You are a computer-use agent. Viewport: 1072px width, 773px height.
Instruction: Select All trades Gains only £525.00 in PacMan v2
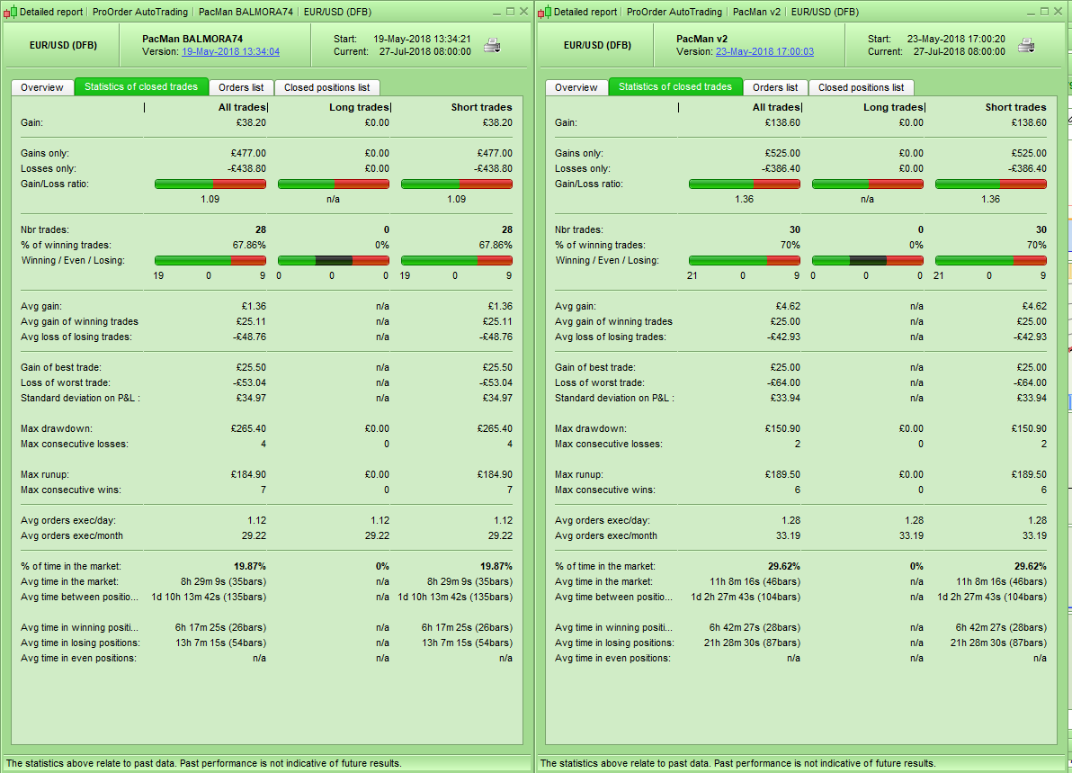782,153
